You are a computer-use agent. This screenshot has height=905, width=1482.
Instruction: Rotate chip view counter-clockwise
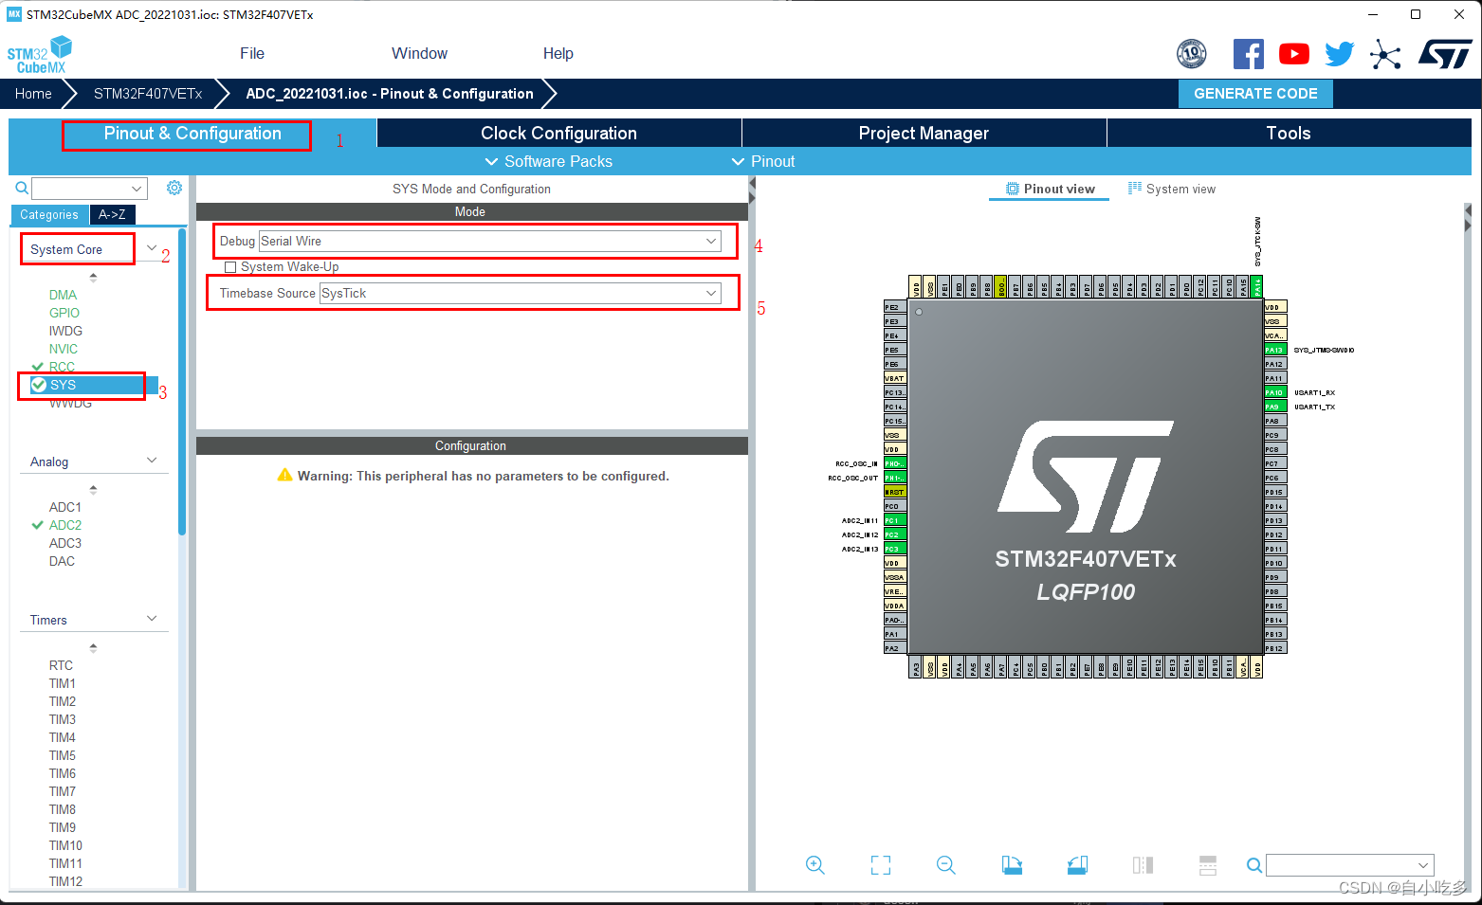(x=1077, y=865)
